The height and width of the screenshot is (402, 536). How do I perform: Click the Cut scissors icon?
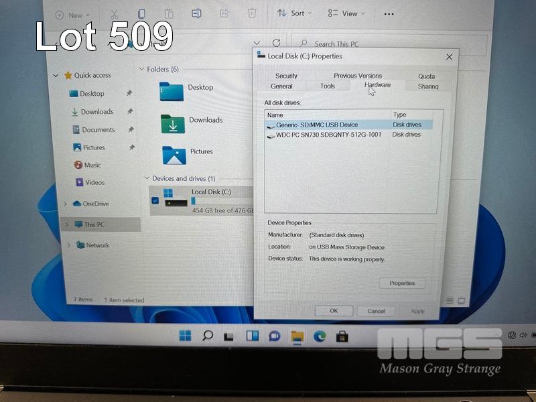click(114, 14)
